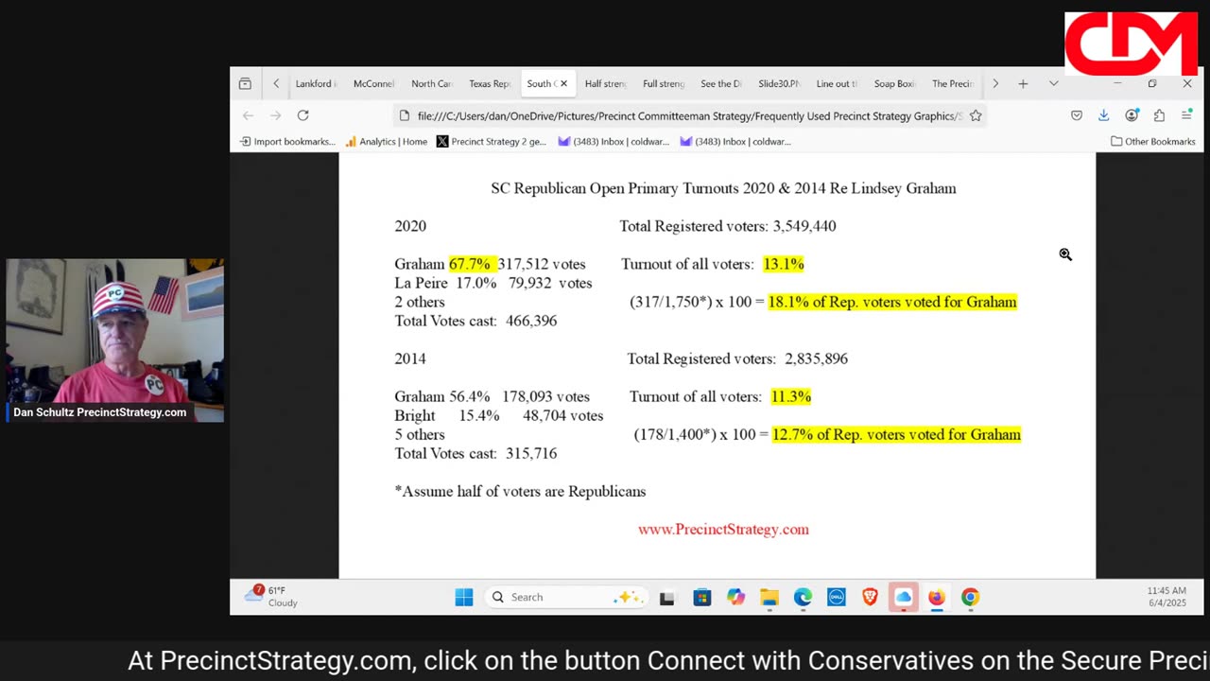The height and width of the screenshot is (681, 1210).
Task: Open the Firefox View icon left of tabs
Action: (245, 84)
